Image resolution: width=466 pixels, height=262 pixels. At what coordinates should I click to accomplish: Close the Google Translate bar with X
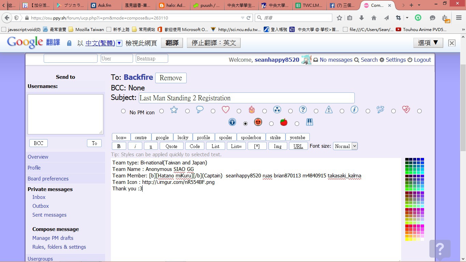point(452,43)
